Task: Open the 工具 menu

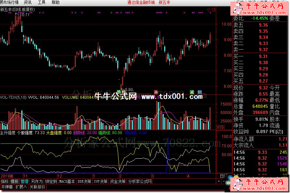Action: [41, 2]
